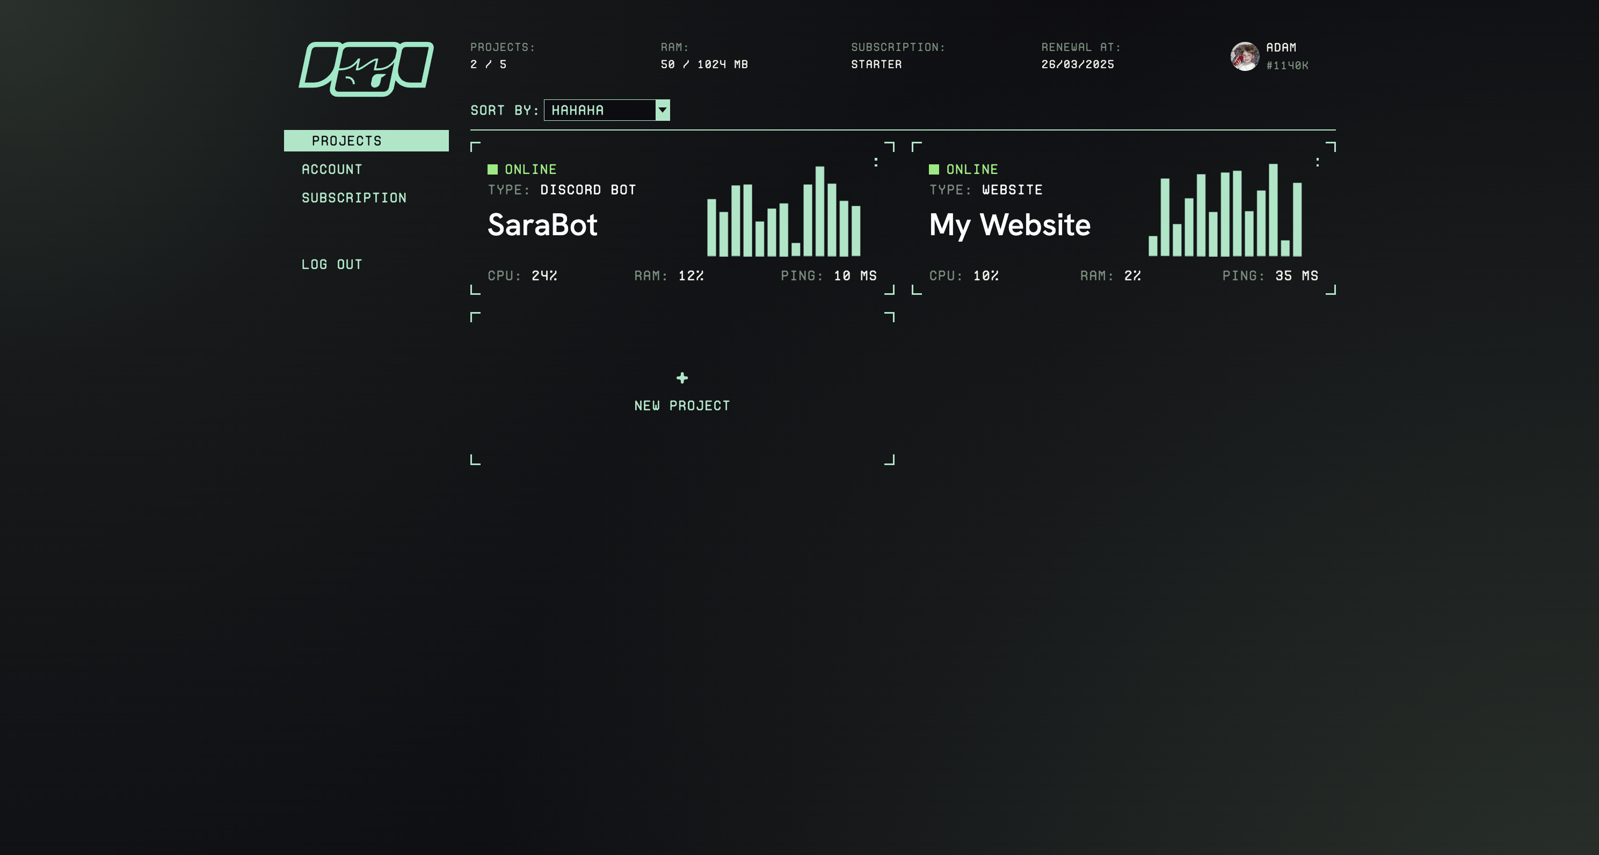Click the site logo at top left

(x=366, y=68)
